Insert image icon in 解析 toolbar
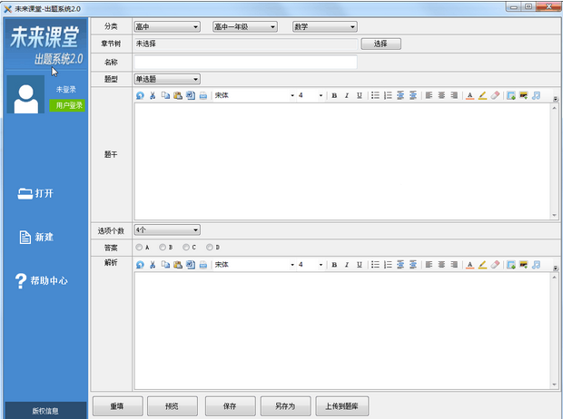563x419 pixels. (x=511, y=265)
